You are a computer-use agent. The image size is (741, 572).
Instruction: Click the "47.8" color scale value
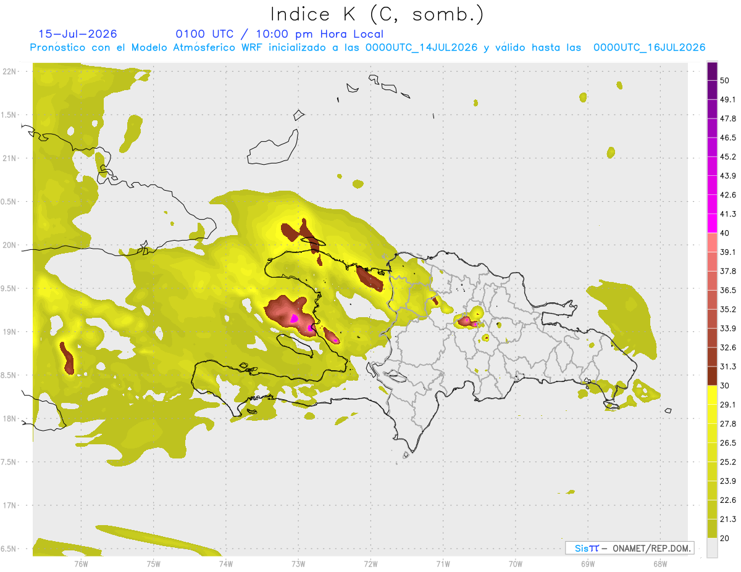(x=728, y=118)
